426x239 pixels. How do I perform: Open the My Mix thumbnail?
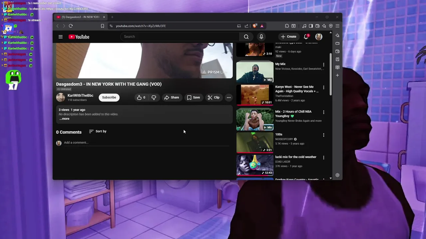(x=255, y=72)
